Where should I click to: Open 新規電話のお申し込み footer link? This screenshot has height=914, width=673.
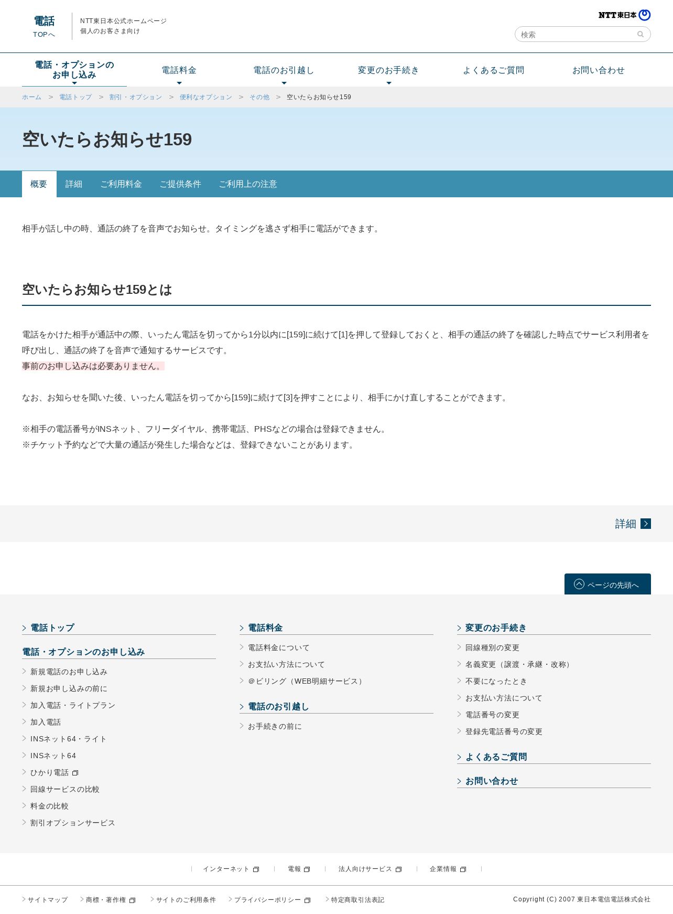click(69, 672)
